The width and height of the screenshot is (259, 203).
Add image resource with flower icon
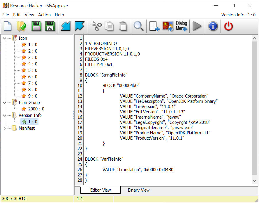168,26
